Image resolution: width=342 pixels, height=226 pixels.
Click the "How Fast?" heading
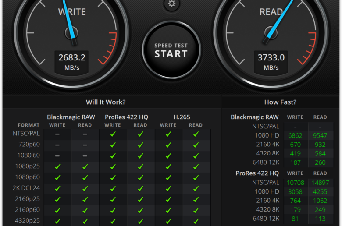(280, 102)
